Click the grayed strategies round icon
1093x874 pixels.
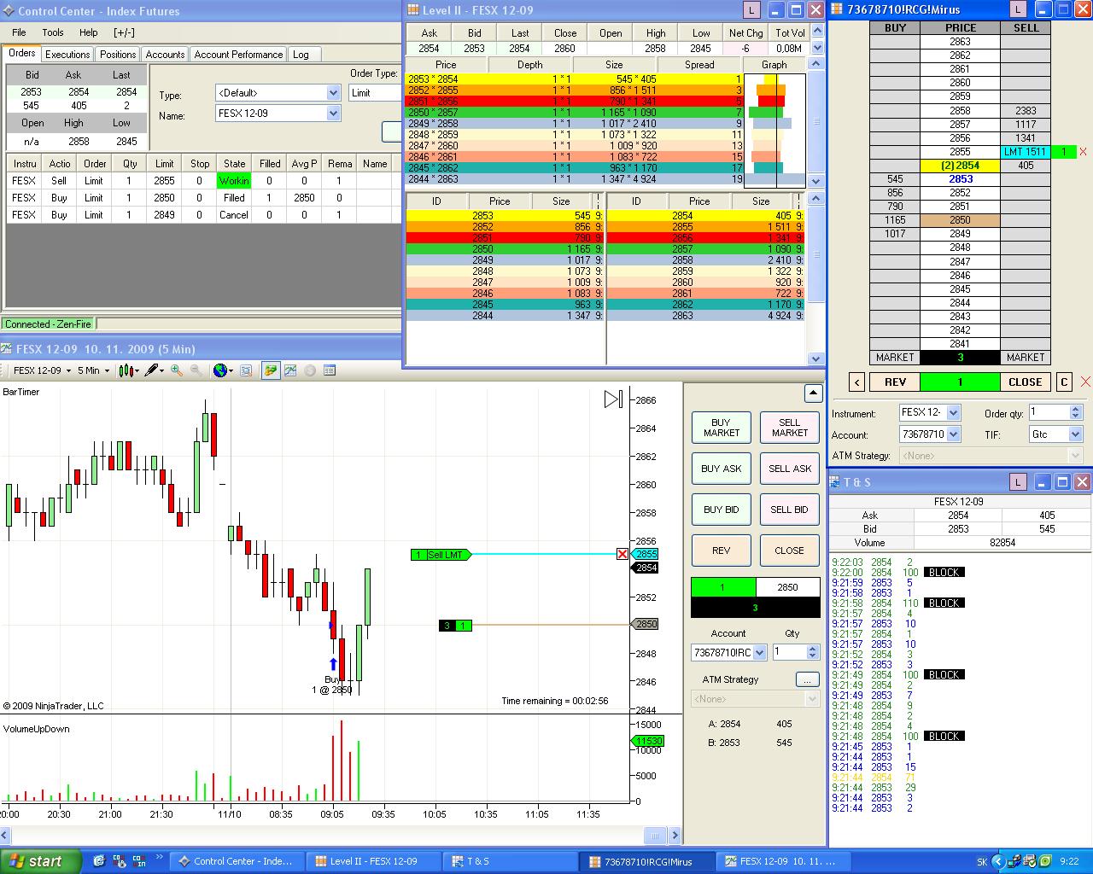310,370
